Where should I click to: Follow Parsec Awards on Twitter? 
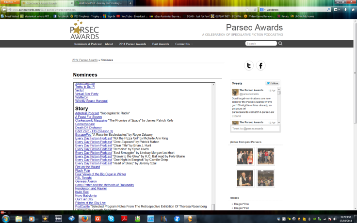point(272,83)
